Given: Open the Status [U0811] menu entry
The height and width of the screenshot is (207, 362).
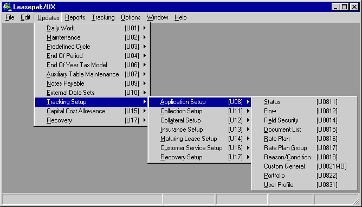Looking at the screenshot, I should [304, 102].
